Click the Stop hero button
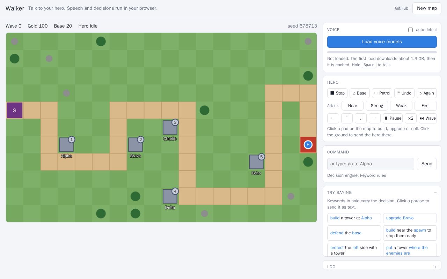The height and width of the screenshot is (279, 447). pyautogui.click(x=337, y=93)
